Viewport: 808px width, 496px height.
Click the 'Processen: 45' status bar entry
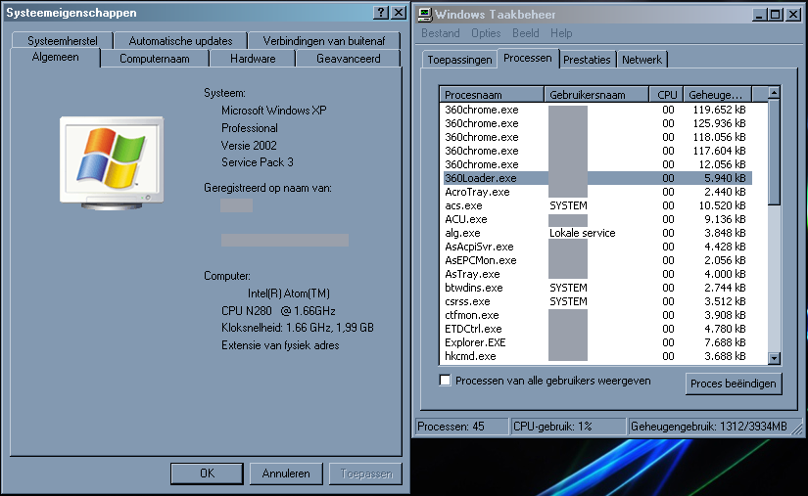[x=461, y=427]
